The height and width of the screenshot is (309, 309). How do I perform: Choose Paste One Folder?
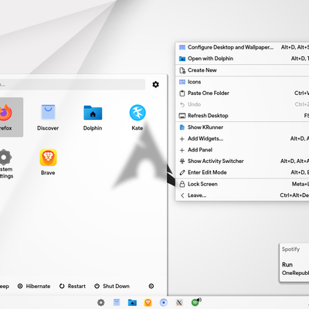point(242,93)
